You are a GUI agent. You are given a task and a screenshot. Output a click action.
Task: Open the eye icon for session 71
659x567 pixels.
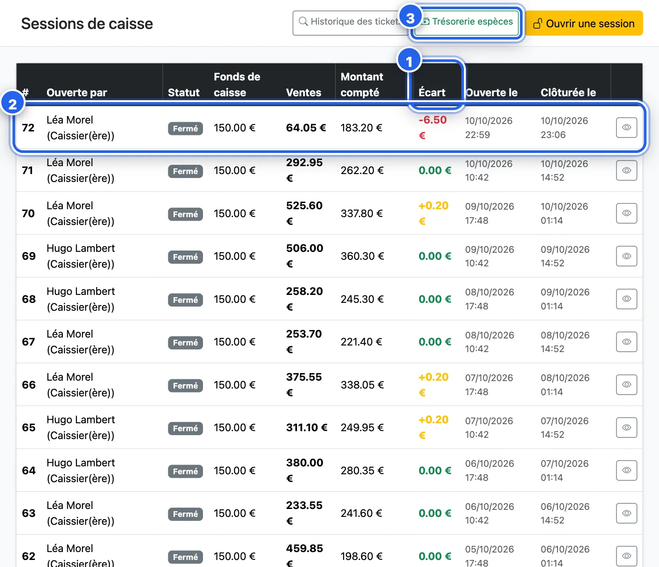pos(626,170)
